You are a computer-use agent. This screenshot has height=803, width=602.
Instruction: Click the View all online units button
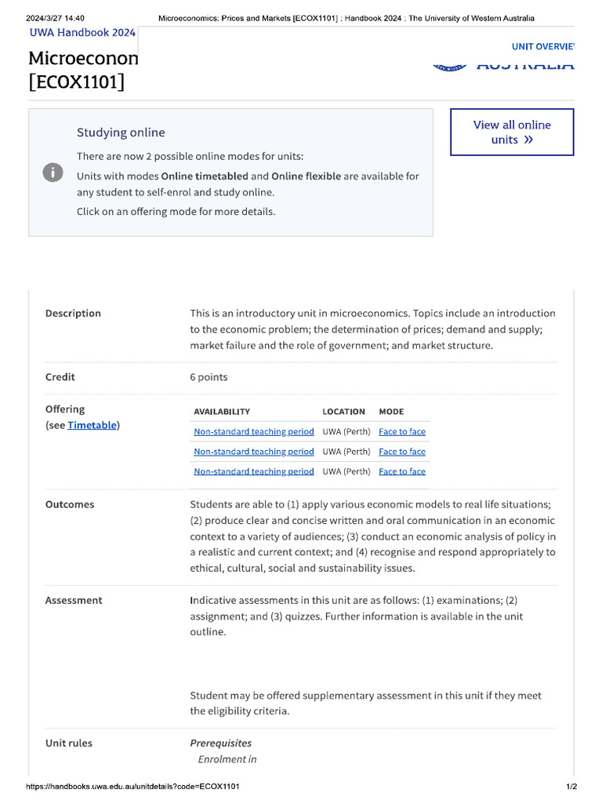point(512,132)
